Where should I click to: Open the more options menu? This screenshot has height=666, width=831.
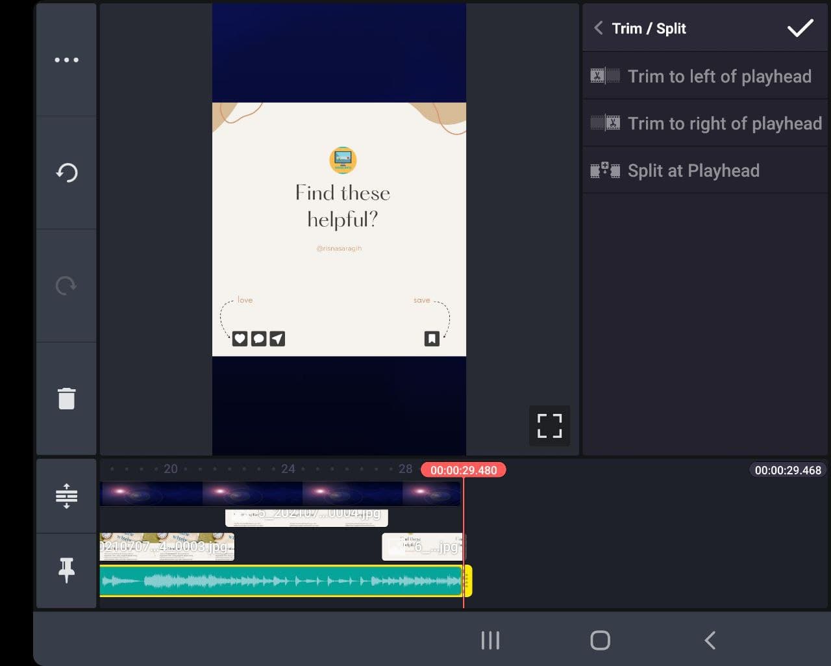(x=66, y=60)
